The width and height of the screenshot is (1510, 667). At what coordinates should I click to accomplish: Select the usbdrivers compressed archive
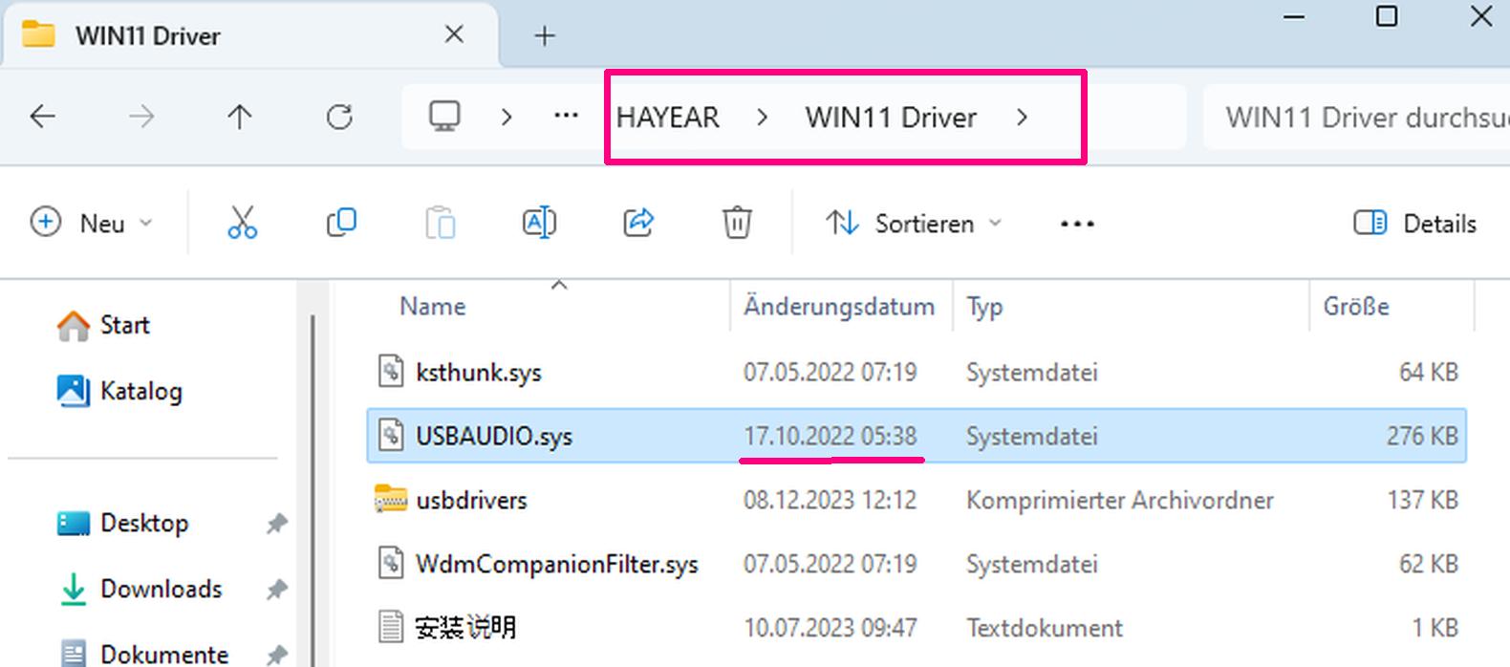click(x=471, y=500)
